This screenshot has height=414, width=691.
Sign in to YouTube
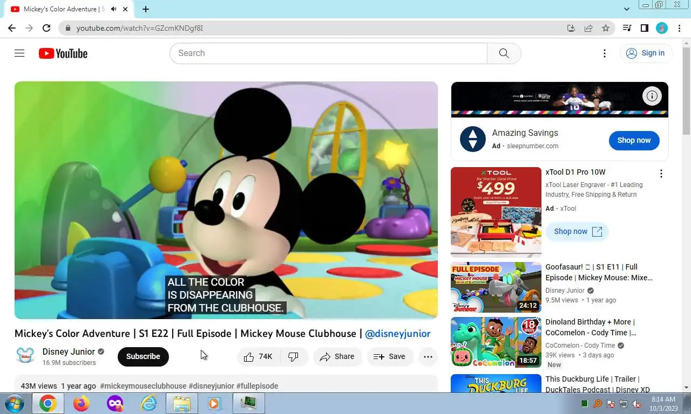[646, 53]
